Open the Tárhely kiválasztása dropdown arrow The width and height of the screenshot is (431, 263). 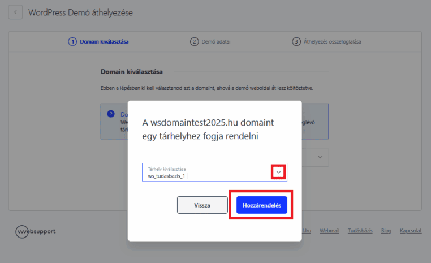coord(278,173)
